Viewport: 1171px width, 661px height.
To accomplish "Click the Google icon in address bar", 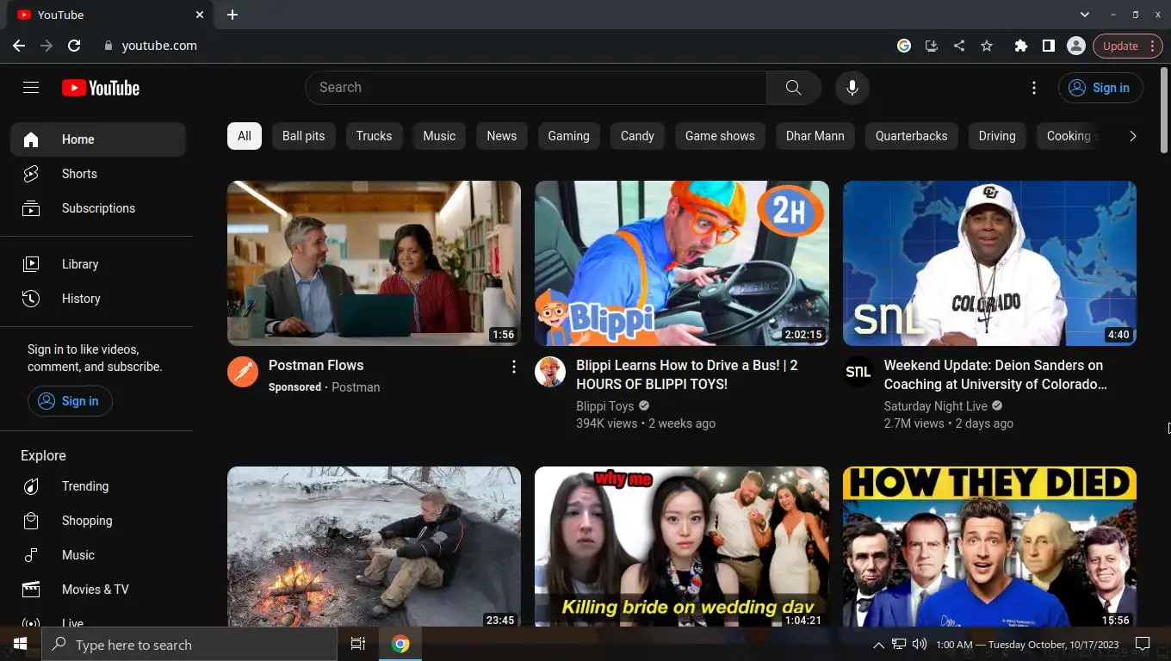I will [904, 46].
